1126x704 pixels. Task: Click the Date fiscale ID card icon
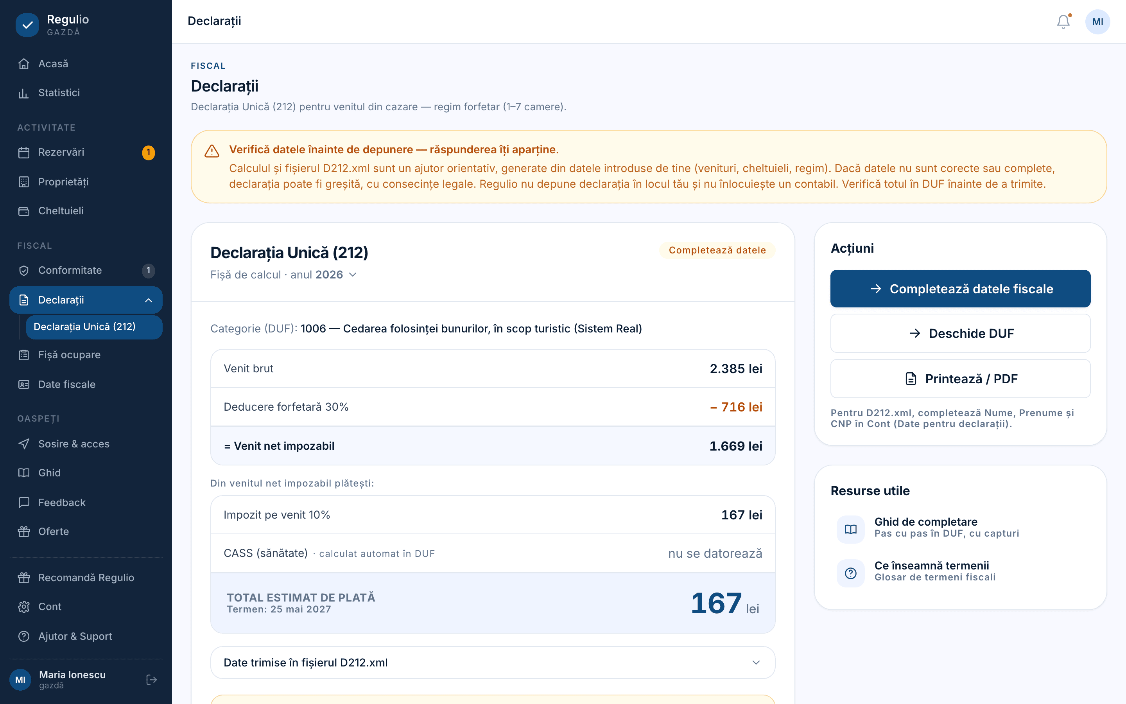tap(24, 384)
